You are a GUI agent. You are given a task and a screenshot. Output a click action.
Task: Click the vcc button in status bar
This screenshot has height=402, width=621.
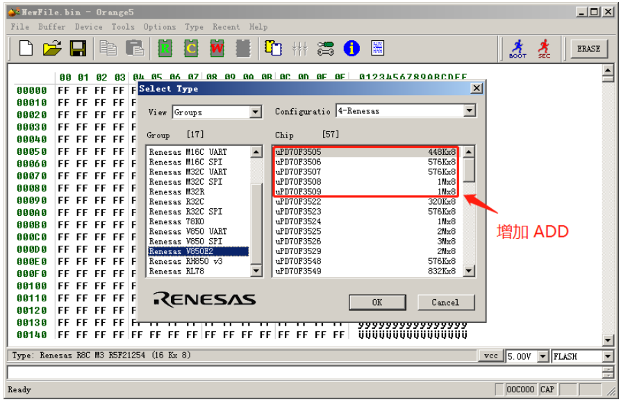(x=491, y=355)
